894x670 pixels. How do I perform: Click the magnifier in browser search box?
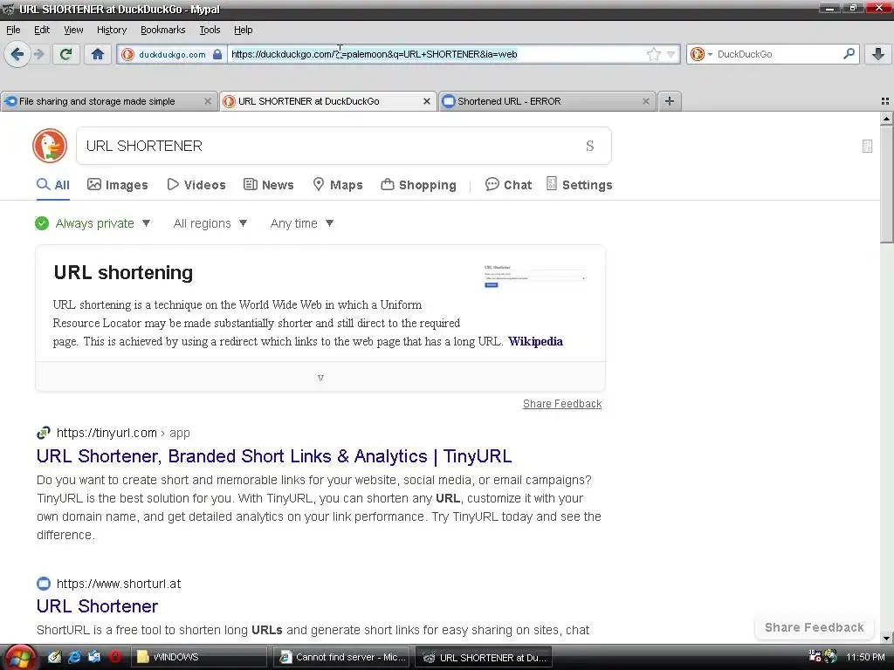point(849,53)
